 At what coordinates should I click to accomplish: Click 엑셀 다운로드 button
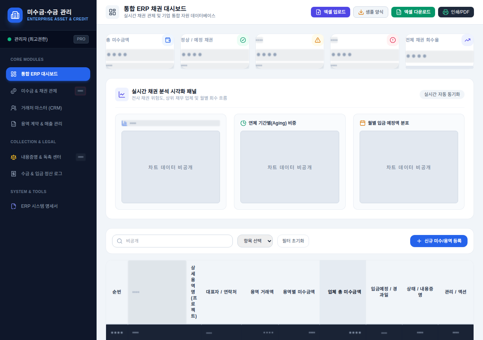[413, 12]
